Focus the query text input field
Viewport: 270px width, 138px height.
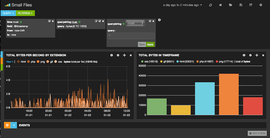131,36
